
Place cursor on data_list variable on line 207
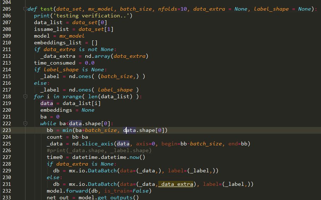48,23
